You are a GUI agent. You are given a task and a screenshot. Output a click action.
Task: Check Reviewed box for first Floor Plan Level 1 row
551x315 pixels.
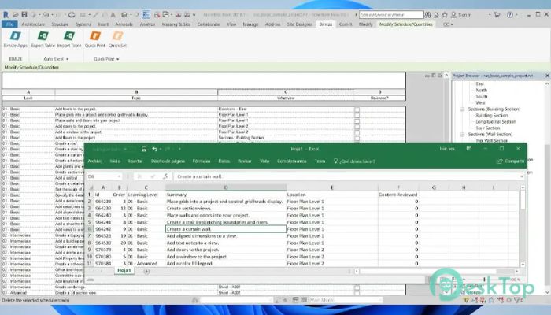357,115
